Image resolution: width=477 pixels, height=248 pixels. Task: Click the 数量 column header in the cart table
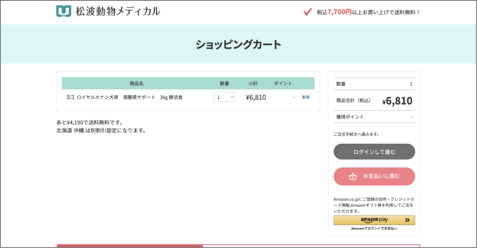pyautogui.click(x=224, y=83)
